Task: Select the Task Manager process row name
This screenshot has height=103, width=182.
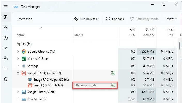Action: tap(37, 99)
